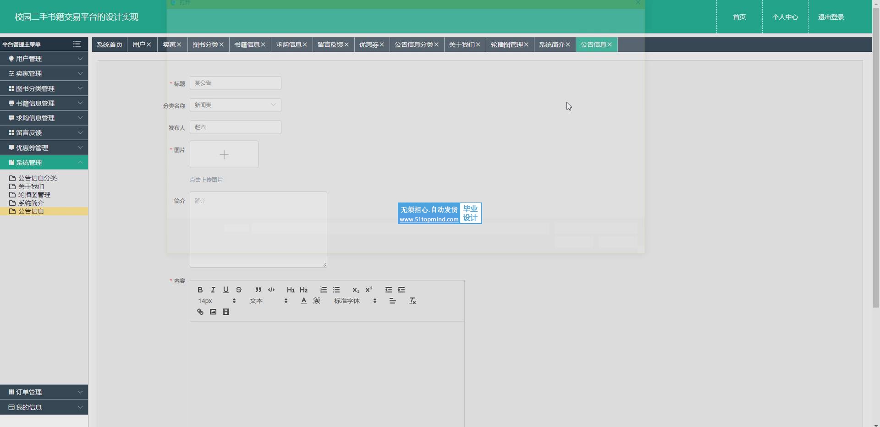This screenshot has height=427, width=880.
Task: Toggle bullet list formatting
Action: coord(336,290)
